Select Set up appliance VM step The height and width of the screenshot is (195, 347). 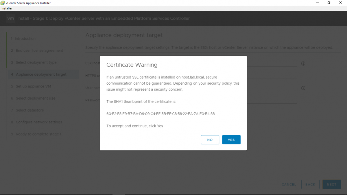tap(31, 86)
